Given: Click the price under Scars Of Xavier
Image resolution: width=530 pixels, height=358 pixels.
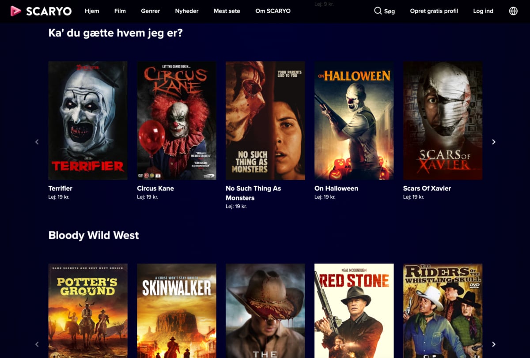Looking at the screenshot, I should pos(414,197).
